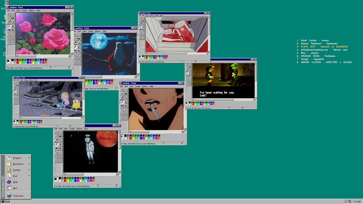Choose the Curve tool in cigarette Paint window
Screen dimensions: 363x204
(x=126, y=110)
